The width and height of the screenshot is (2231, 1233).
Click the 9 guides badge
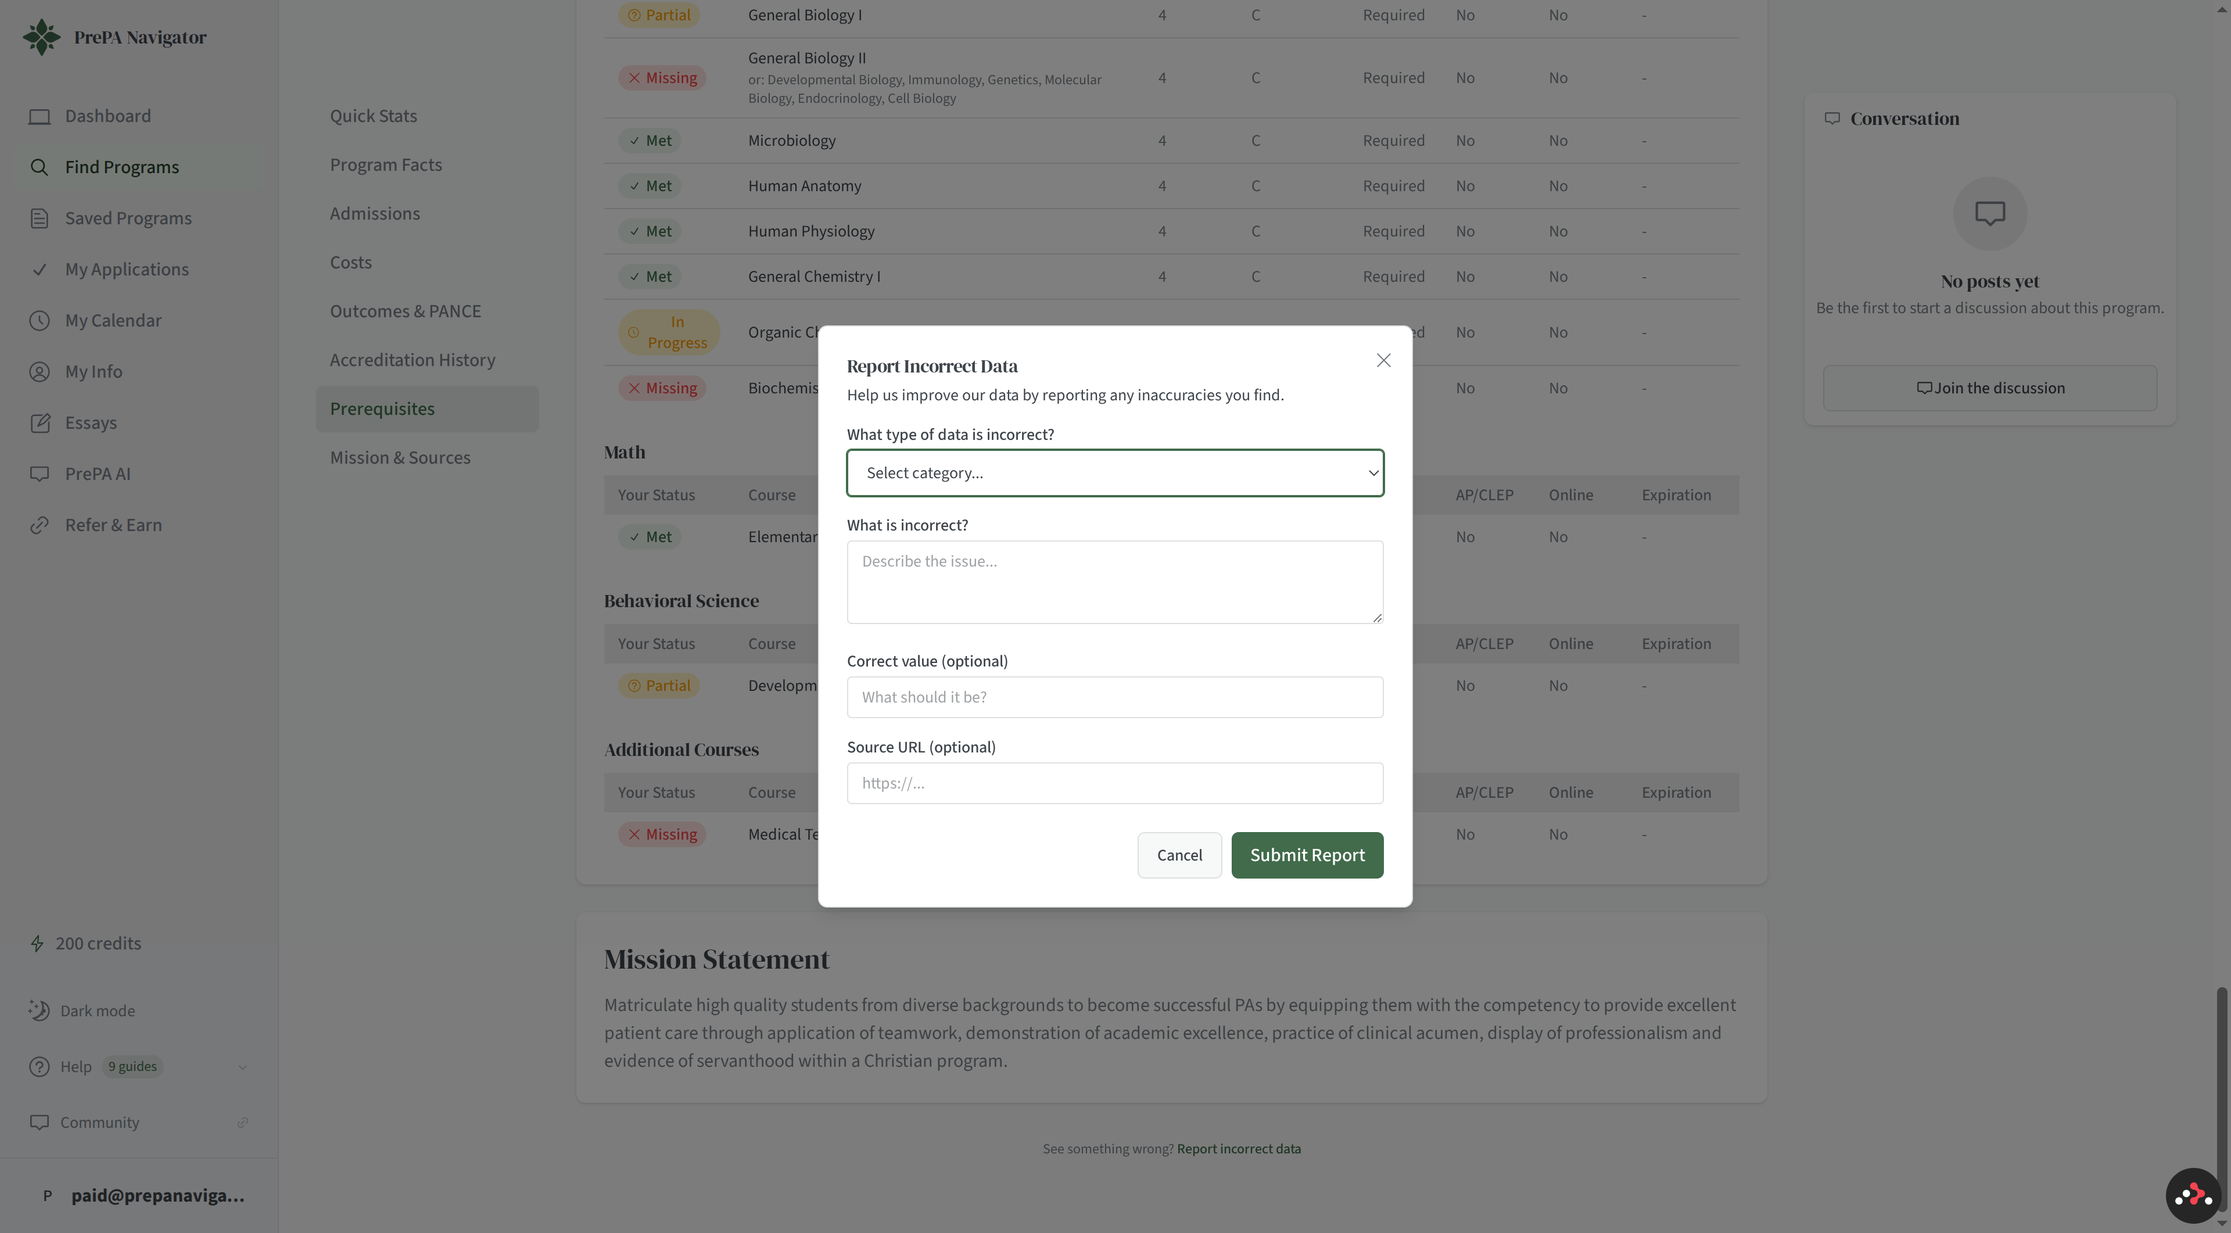coord(132,1067)
